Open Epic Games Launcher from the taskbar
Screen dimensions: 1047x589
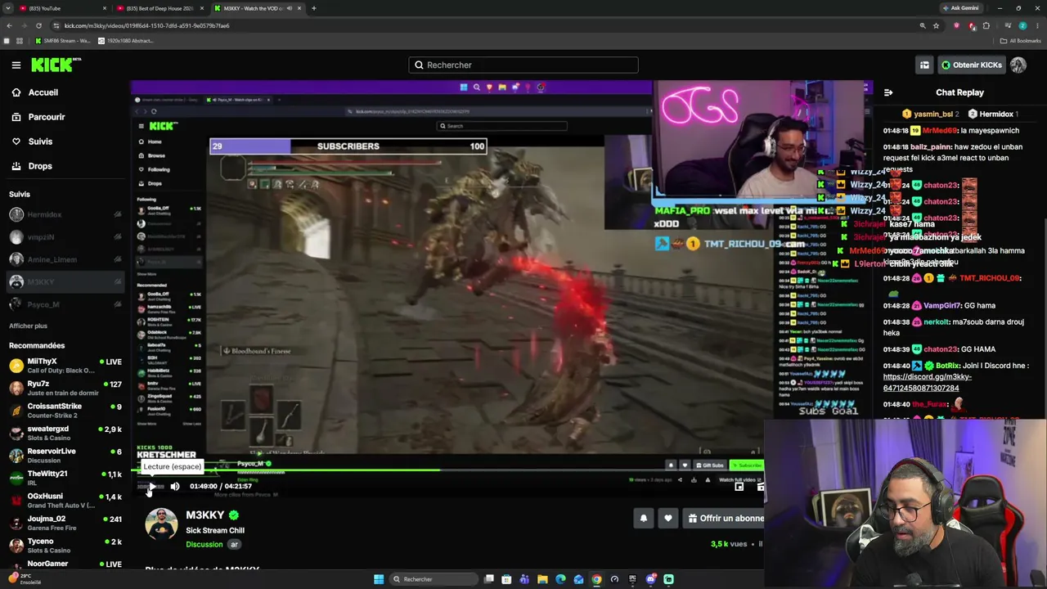click(x=632, y=579)
